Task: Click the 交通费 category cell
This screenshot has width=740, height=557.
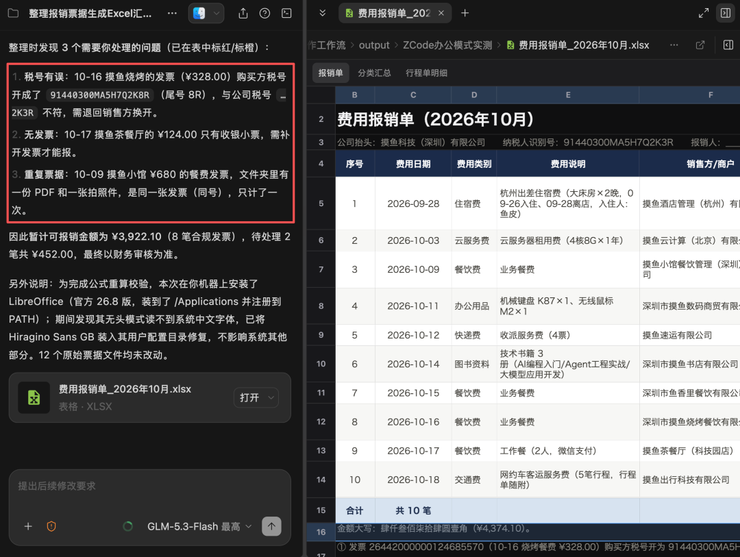Action: (474, 480)
